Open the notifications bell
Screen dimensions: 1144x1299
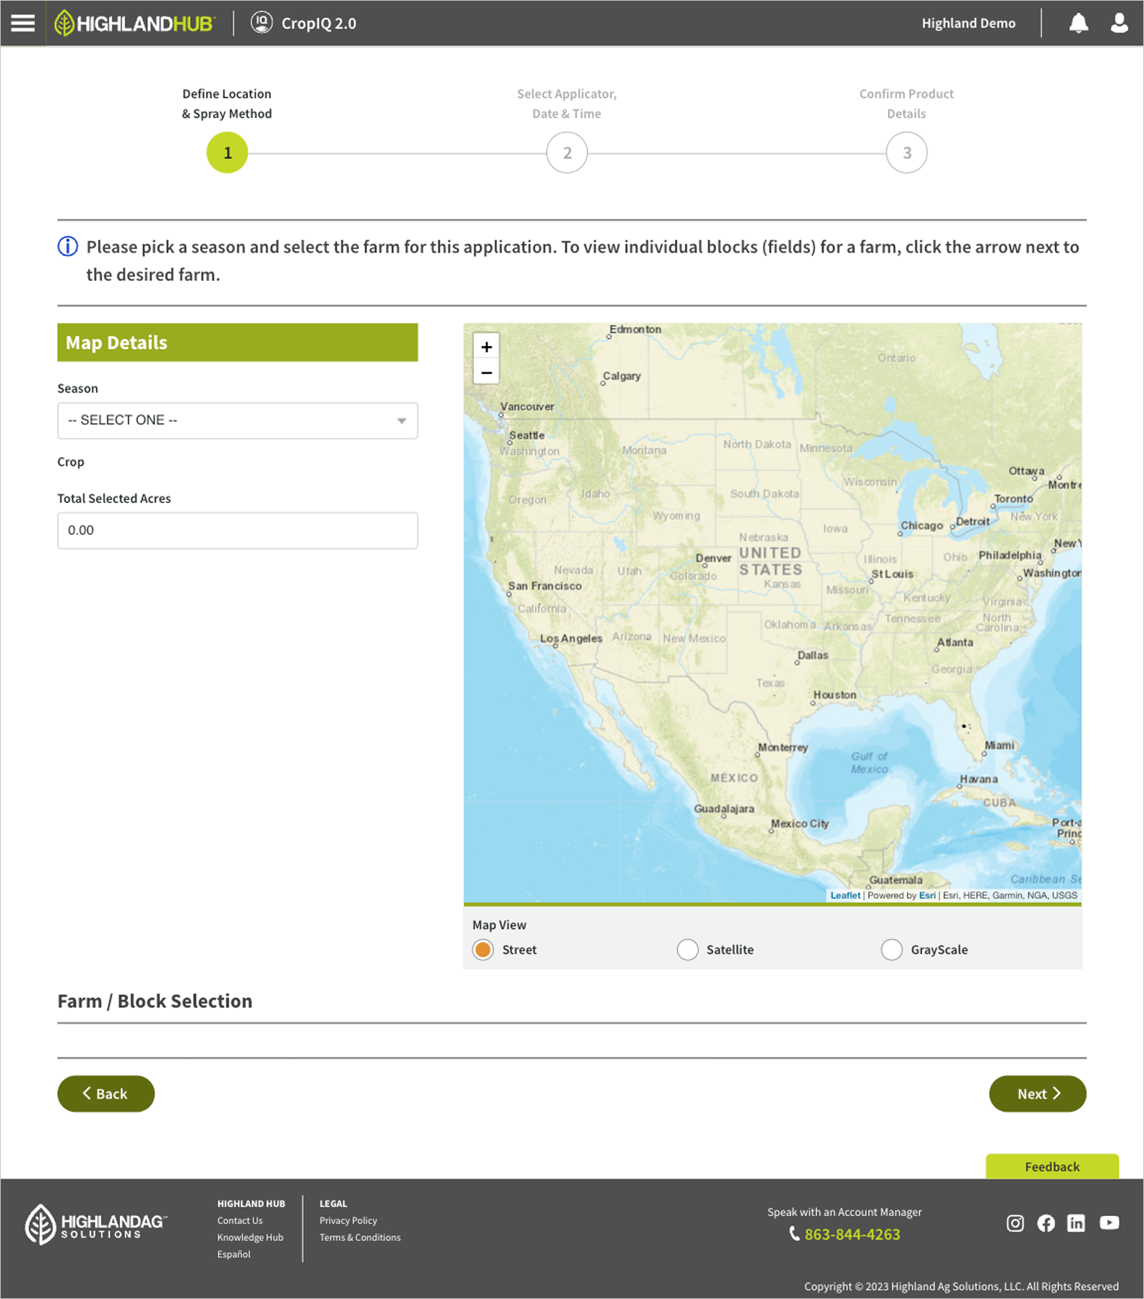(1079, 22)
